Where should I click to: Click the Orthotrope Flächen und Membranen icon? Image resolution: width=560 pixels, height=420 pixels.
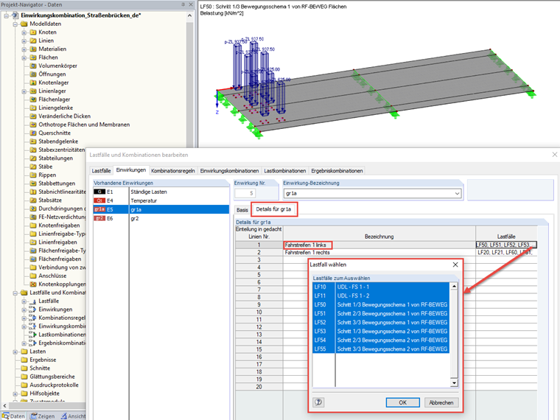click(x=33, y=125)
